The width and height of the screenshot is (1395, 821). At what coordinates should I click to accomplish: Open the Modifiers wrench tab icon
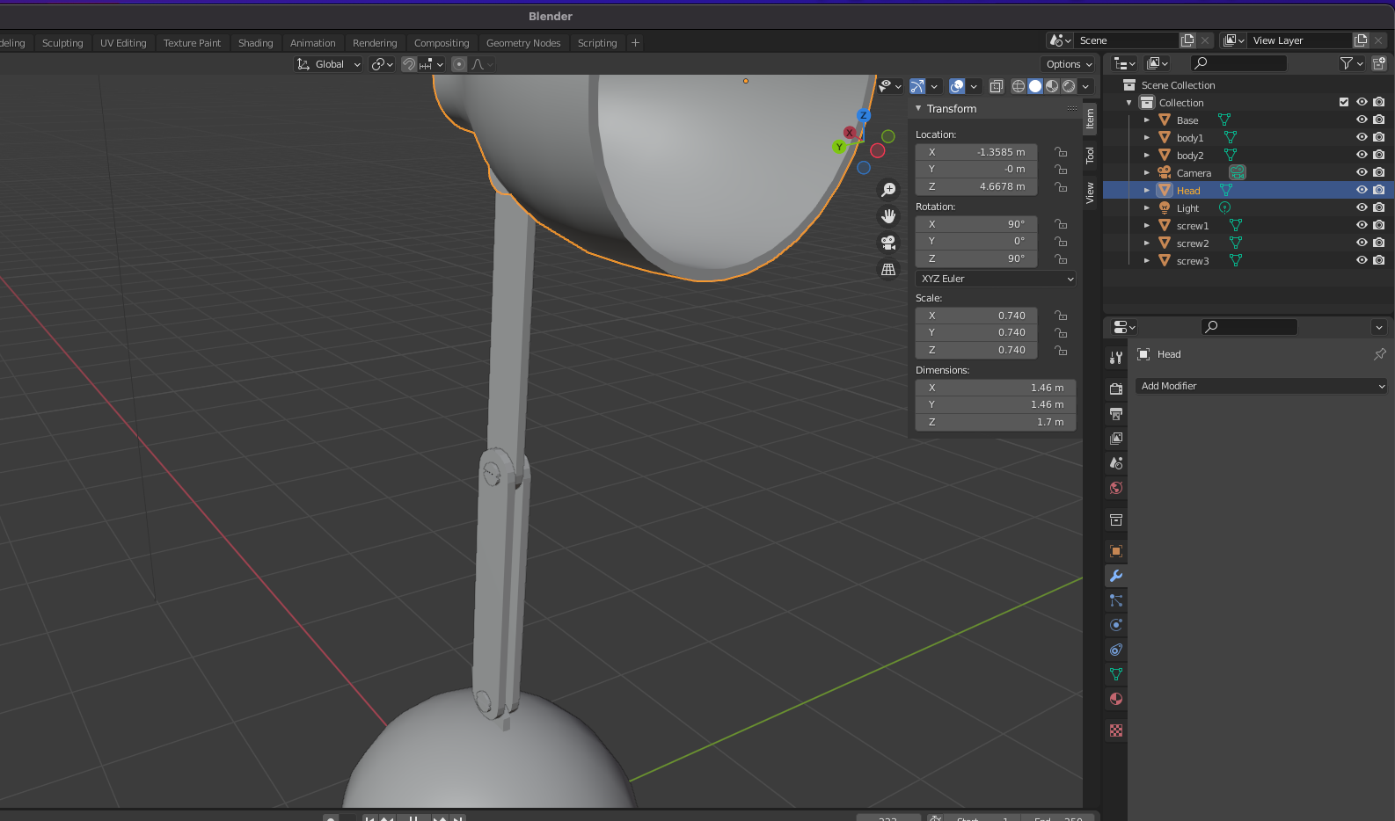coord(1116,576)
